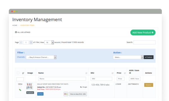This screenshot has height=101, width=169.
Task: Go to previous page arrow
Action: click(x=21, y=42)
